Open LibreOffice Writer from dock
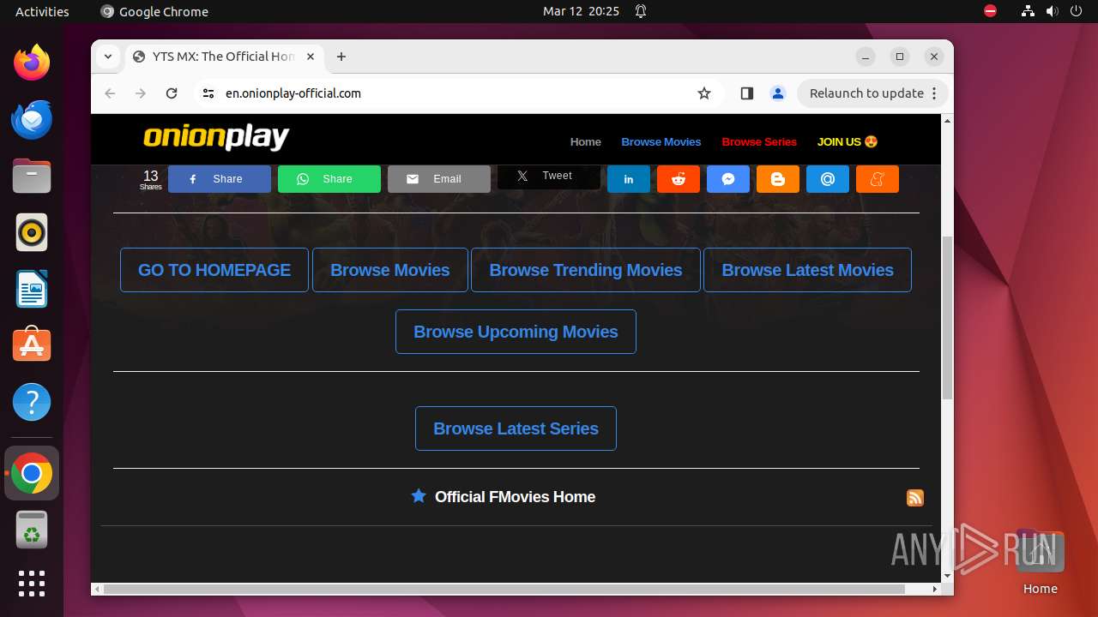1098x617 pixels. click(x=32, y=289)
